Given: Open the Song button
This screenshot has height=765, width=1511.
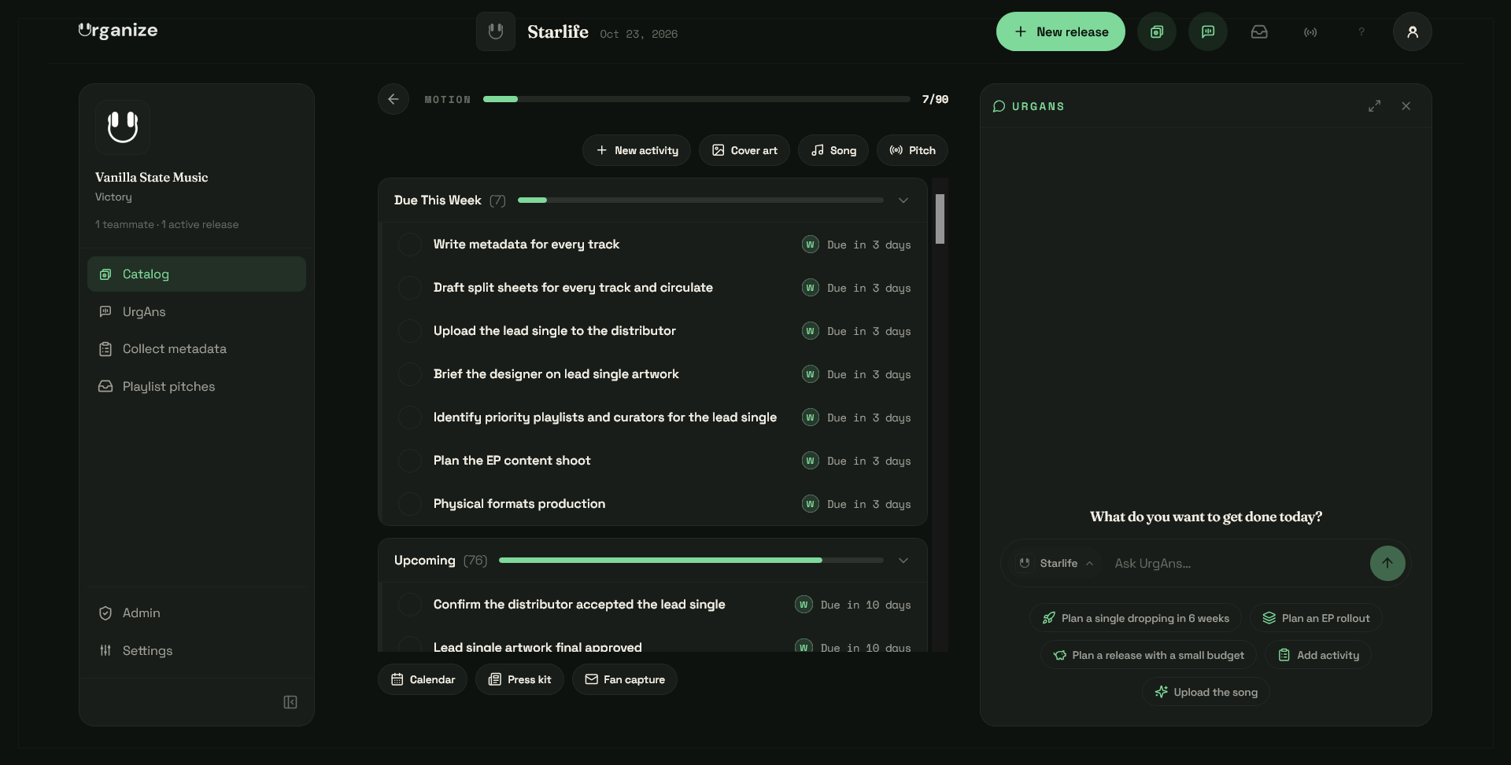Looking at the screenshot, I should pos(833,150).
